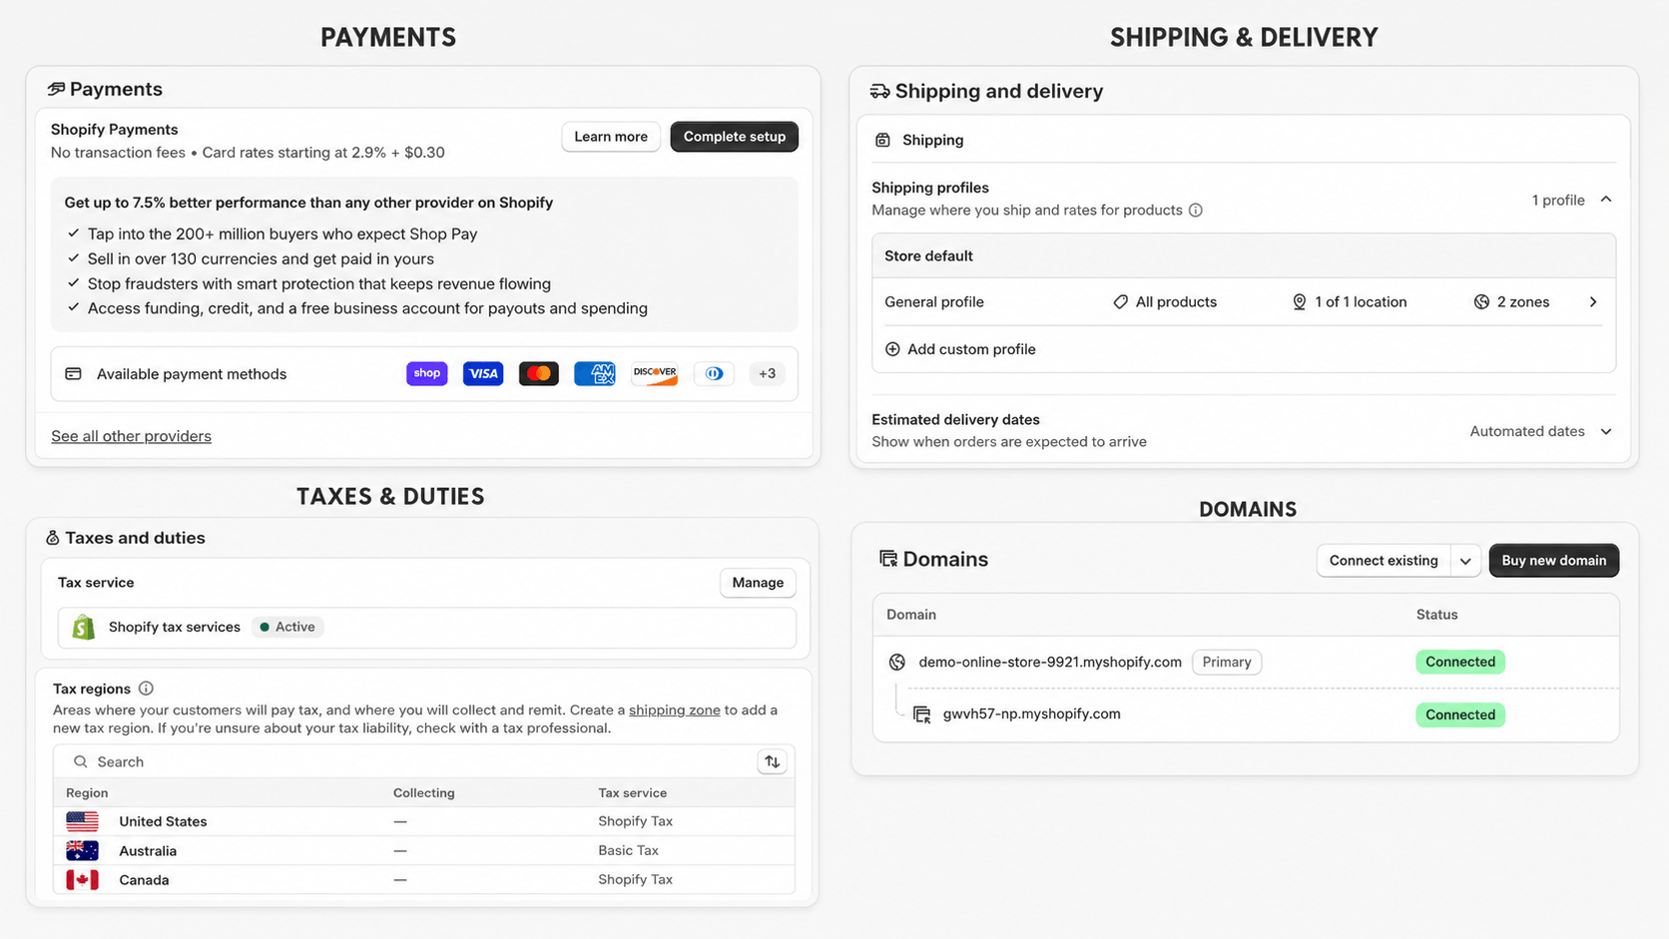Expand the Automated dates dropdown
Viewport: 1669px width, 939px height.
tap(1606, 431)
